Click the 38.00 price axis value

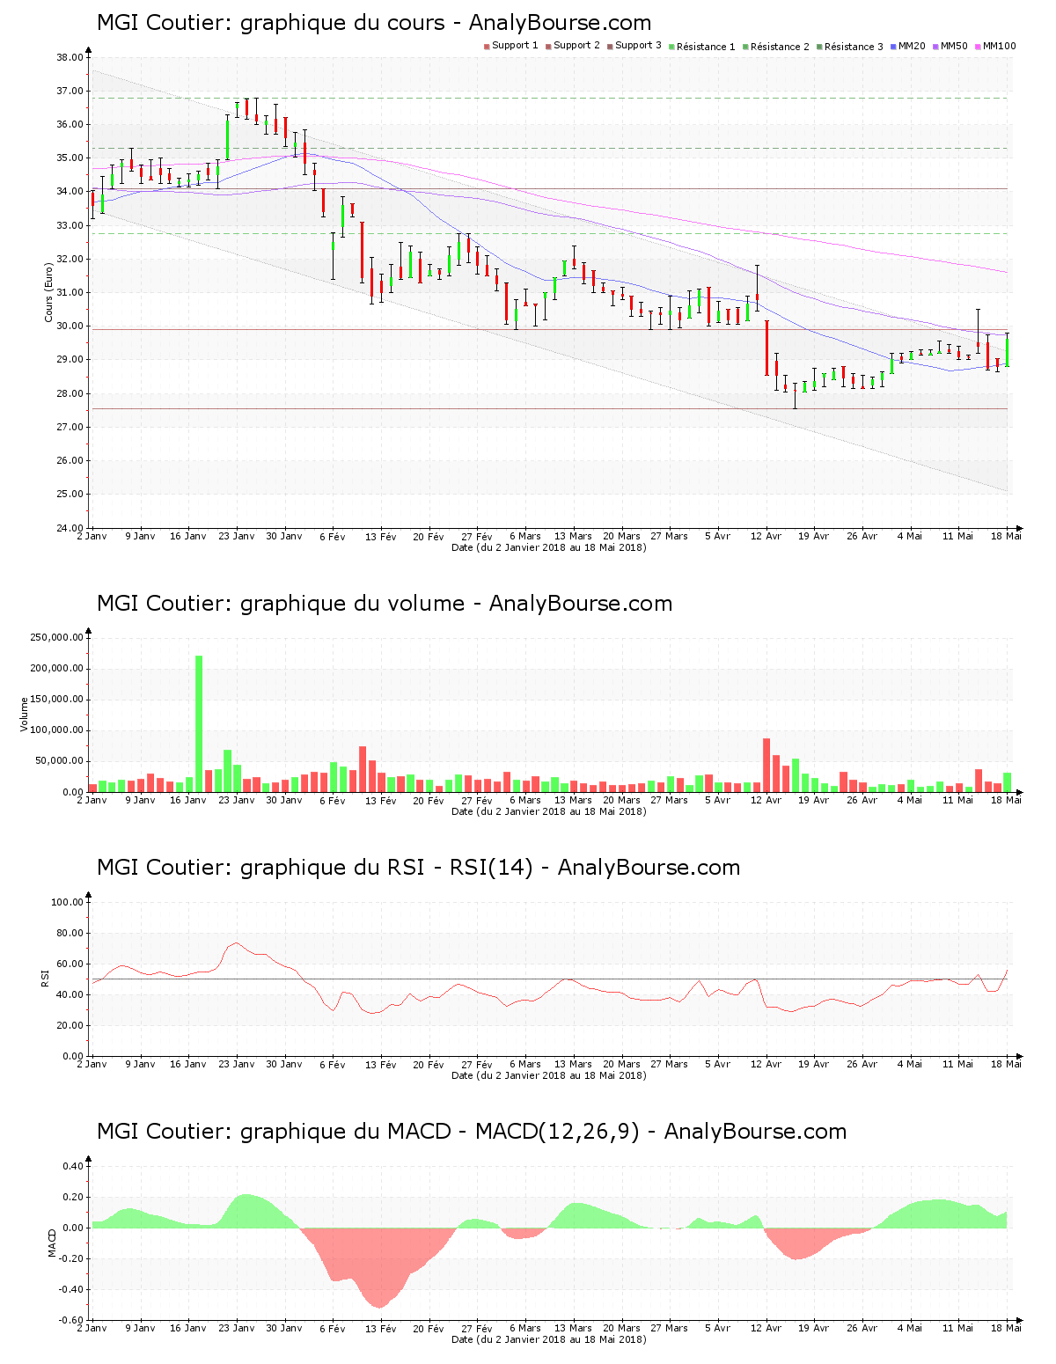tap(70, 57)
